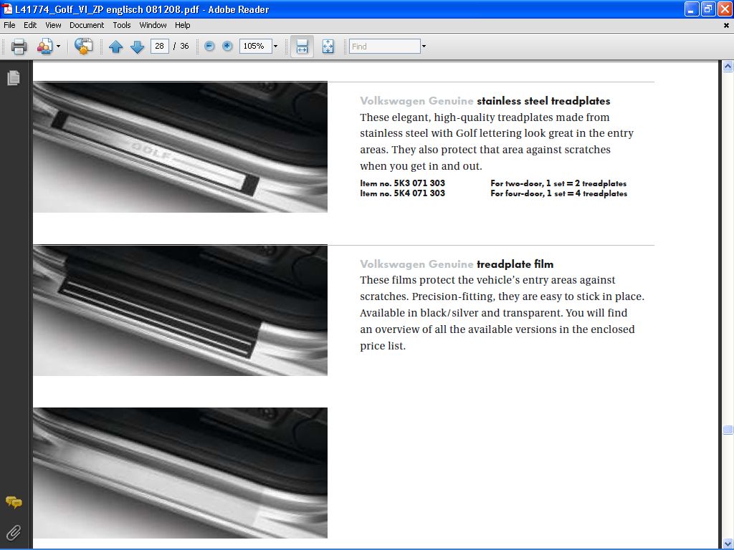Open the Document menu
This screenshot has height=550, width=734.
pos(87,25)
